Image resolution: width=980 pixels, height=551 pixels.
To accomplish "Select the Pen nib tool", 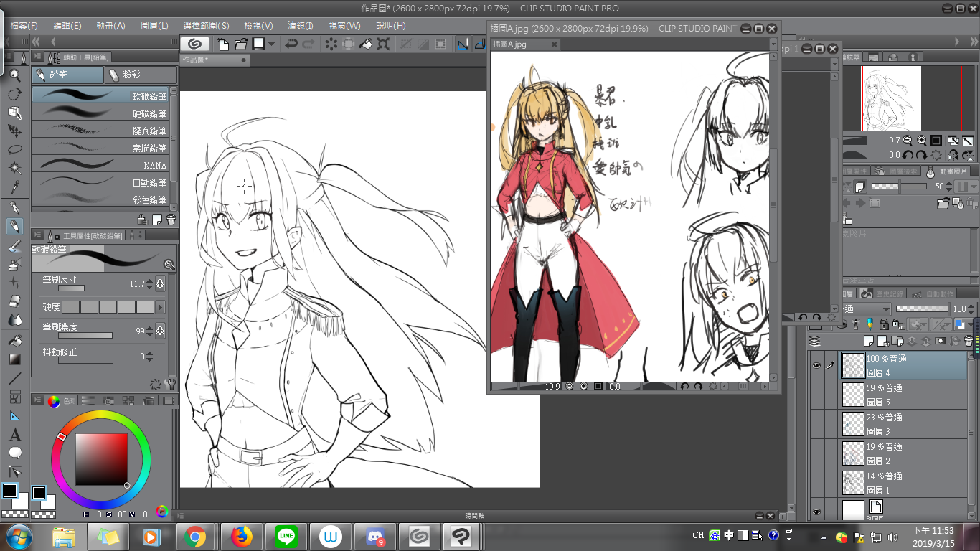I will 14,208.
